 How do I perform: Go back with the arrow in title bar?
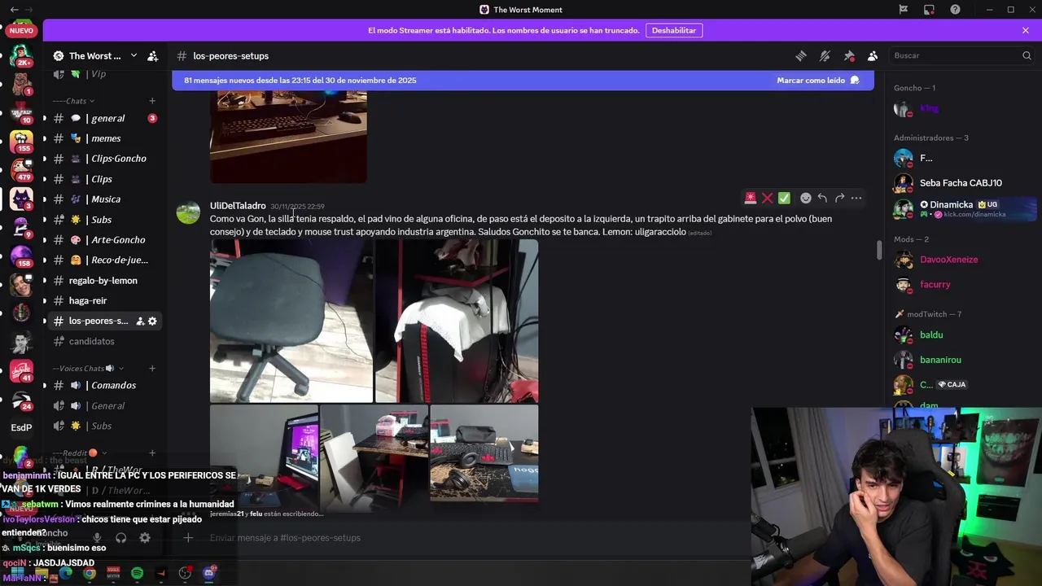[x=15, y=10]
